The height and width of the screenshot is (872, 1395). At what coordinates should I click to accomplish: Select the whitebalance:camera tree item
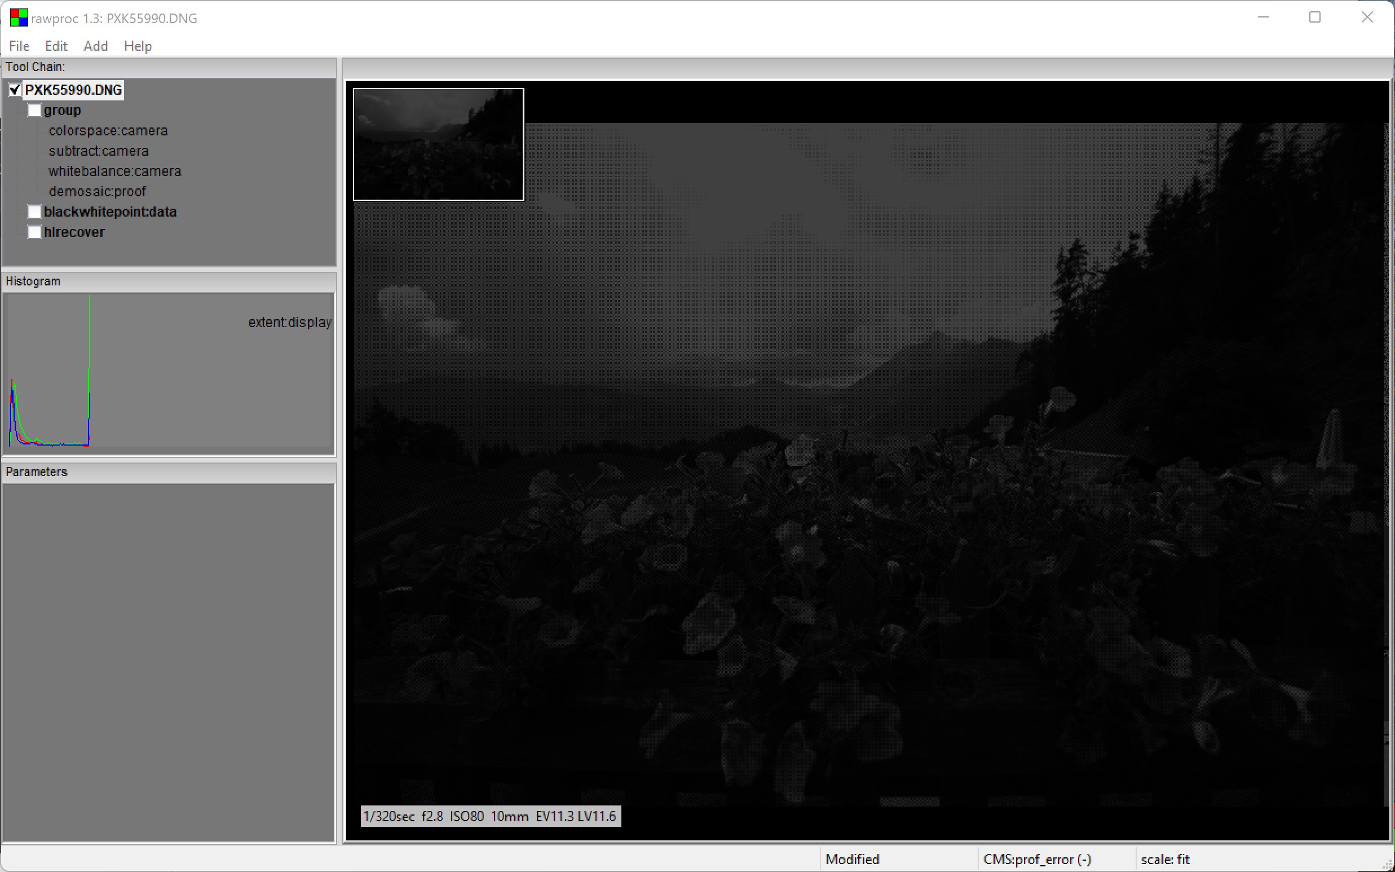click(114, 171)
